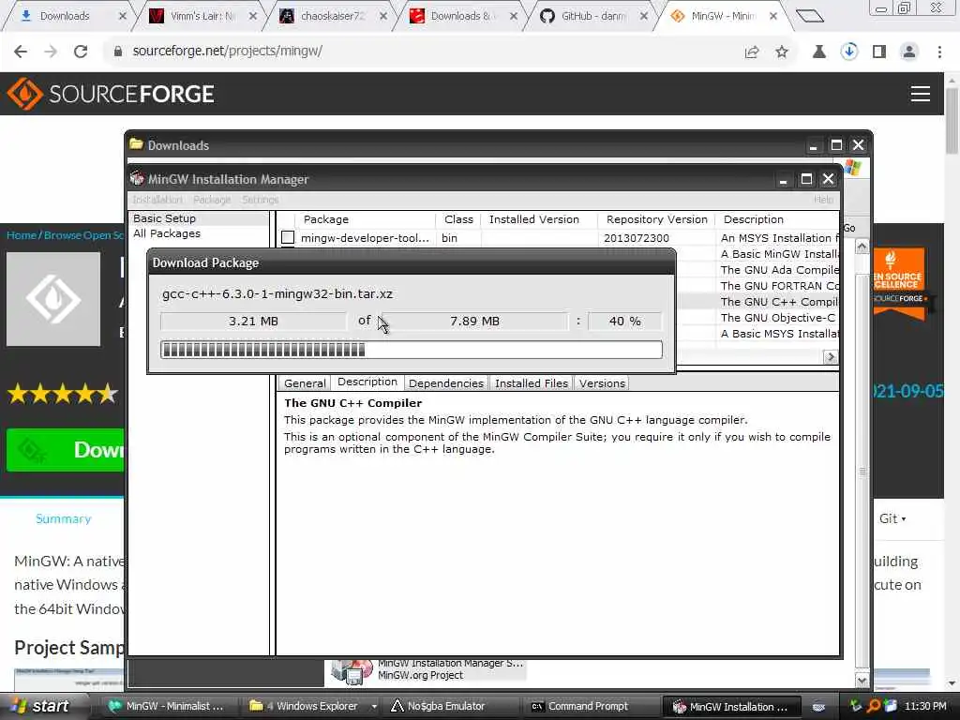Click the 40 % progress value

pos(624,322)
